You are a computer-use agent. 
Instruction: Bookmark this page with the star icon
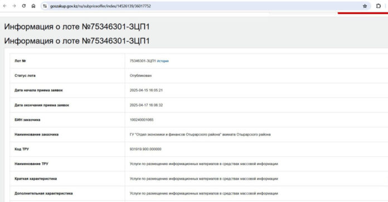tap(365, 6)
